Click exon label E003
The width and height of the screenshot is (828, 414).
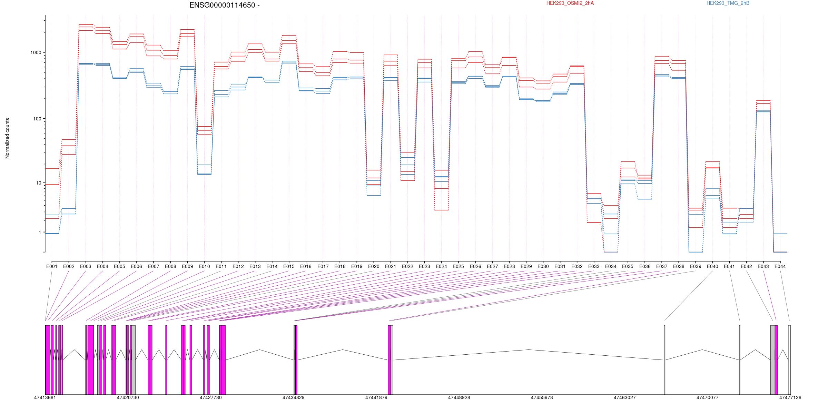(86, 266)
